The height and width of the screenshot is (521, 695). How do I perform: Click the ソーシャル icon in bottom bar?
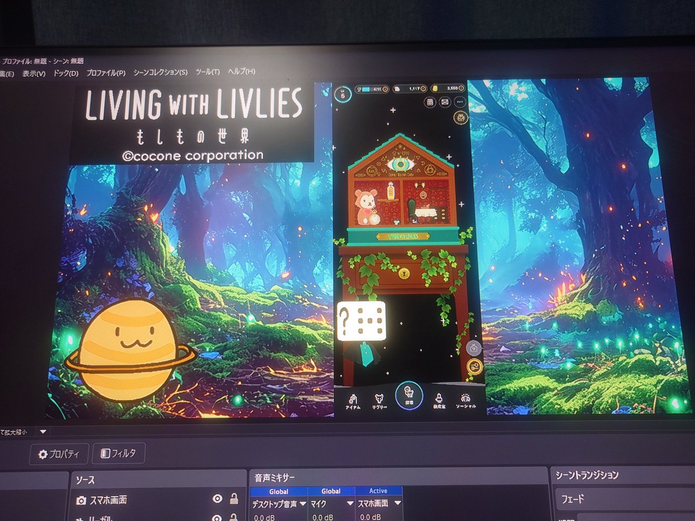(466, 401)
